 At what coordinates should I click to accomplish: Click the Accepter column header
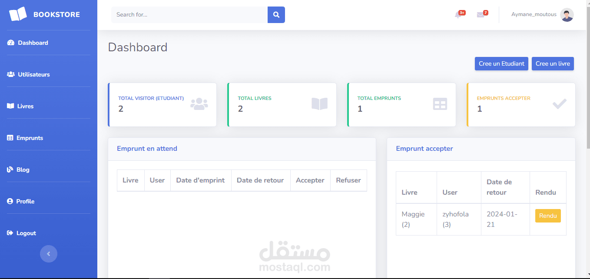[x=310, y=180]
